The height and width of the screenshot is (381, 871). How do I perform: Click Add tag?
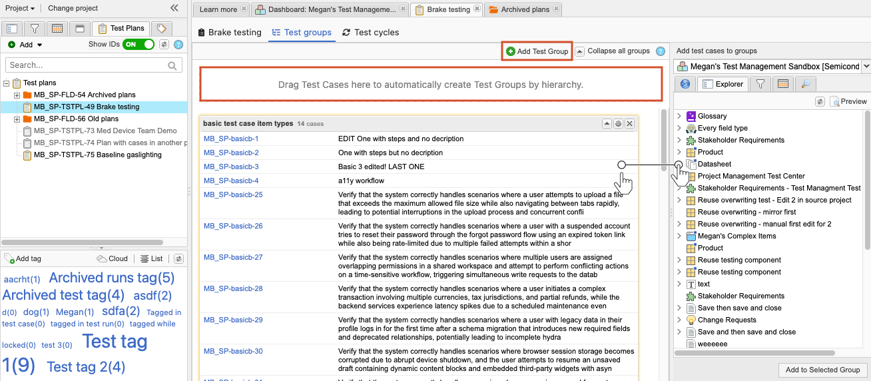(23, 258)
